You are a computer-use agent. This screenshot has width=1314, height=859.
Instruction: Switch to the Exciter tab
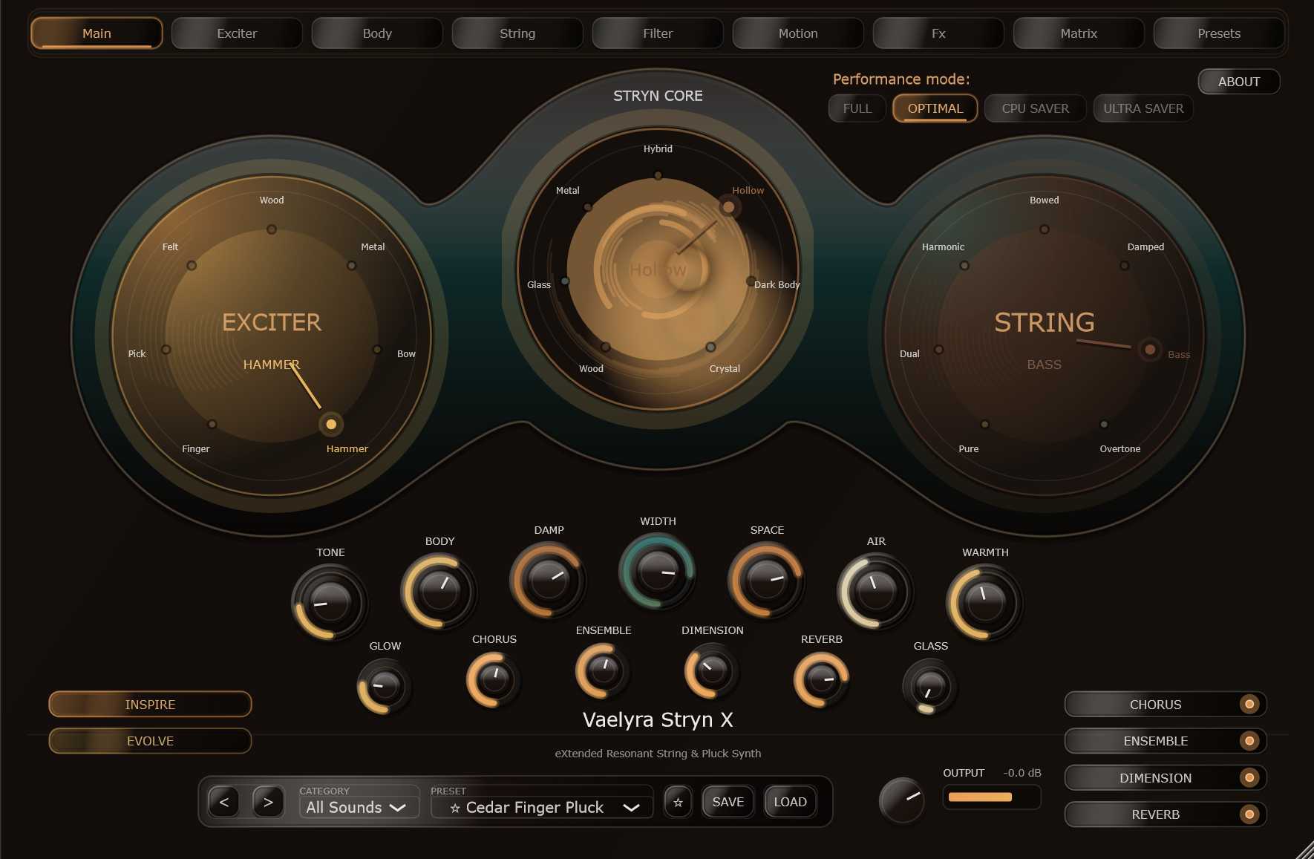coord(237,33)
